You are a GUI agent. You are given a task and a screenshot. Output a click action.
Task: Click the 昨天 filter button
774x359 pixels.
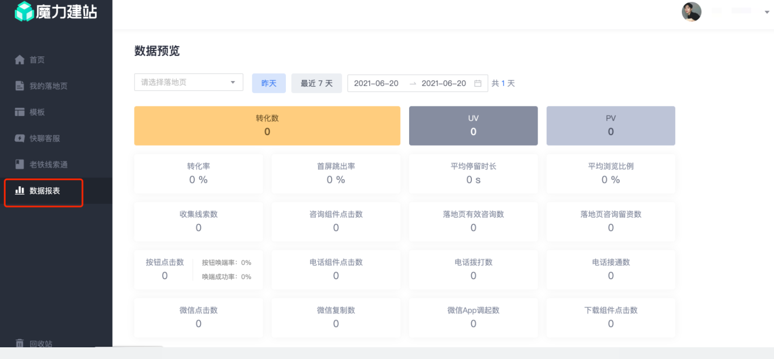[x=269, y=83]
